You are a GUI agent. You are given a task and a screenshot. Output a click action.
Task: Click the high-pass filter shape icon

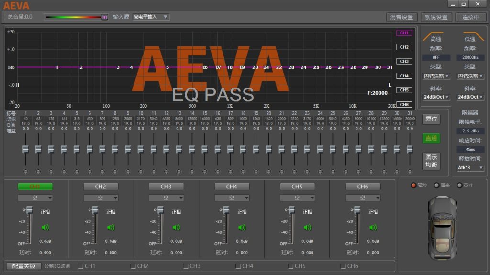click(433, 35)
